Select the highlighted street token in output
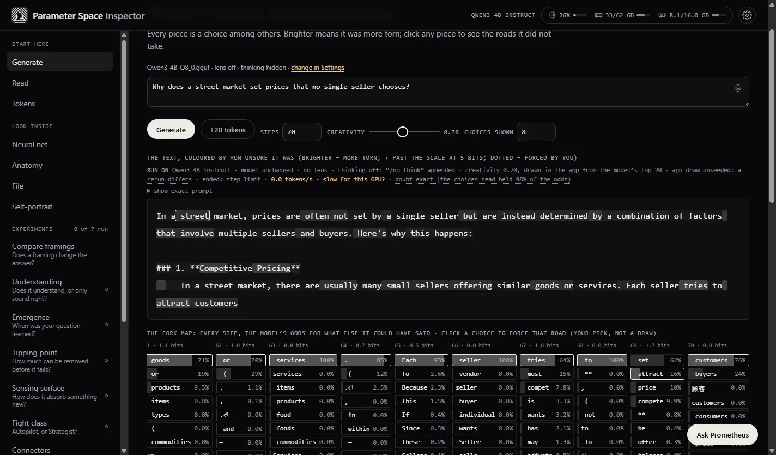 click(x=192, y=216)
